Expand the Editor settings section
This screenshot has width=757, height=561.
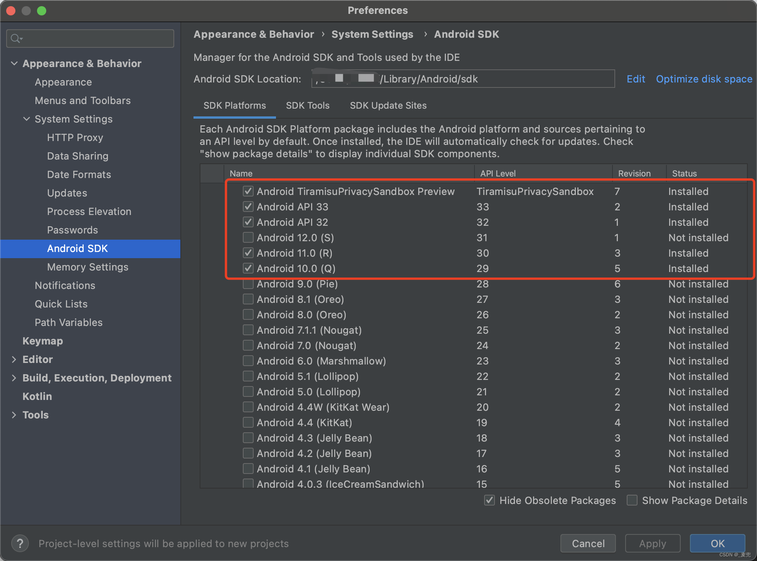14,359
